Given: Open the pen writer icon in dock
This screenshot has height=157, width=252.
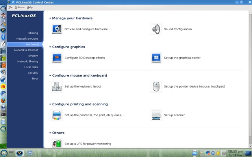Looking at the screenshot, I should pyautogui.click(x=3, y=44).
